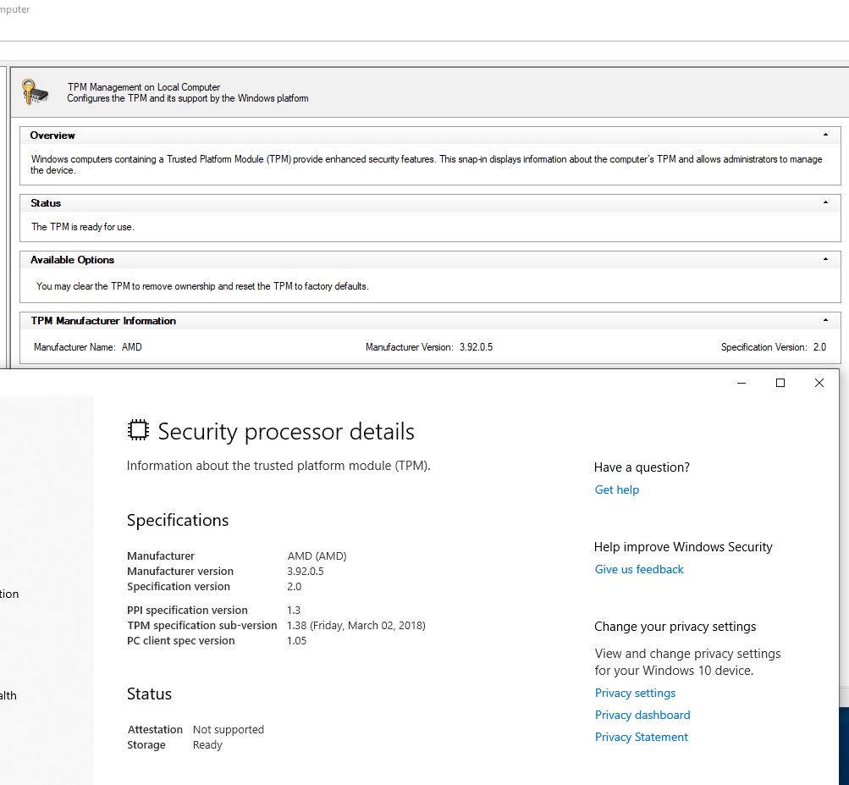Click 'The TPM is ready for use.' text
Viewport: 849px width, 785px height.
83,227
